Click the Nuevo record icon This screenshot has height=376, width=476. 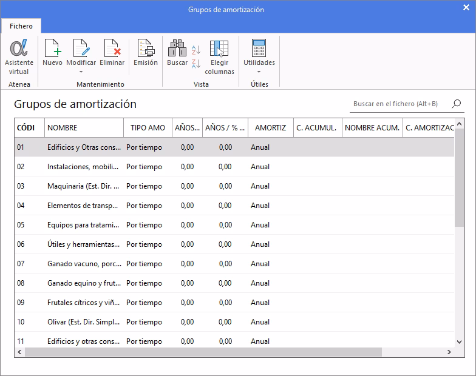(52, 49)
